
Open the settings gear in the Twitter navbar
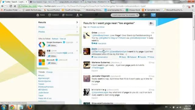(145, 15)
